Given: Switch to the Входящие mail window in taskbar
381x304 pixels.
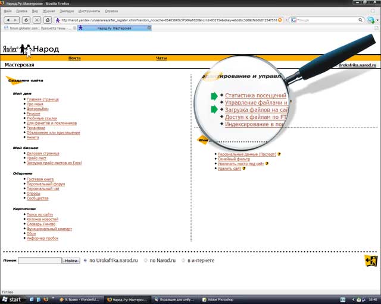Looking at the screenshot, I should tap(174, 300).
